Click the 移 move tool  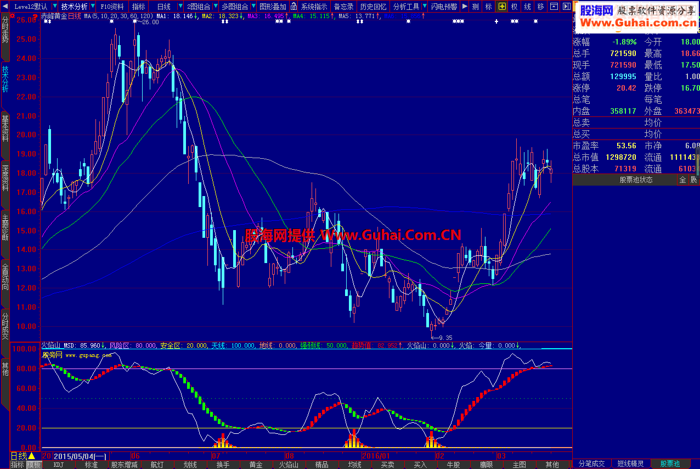point(541,7)
